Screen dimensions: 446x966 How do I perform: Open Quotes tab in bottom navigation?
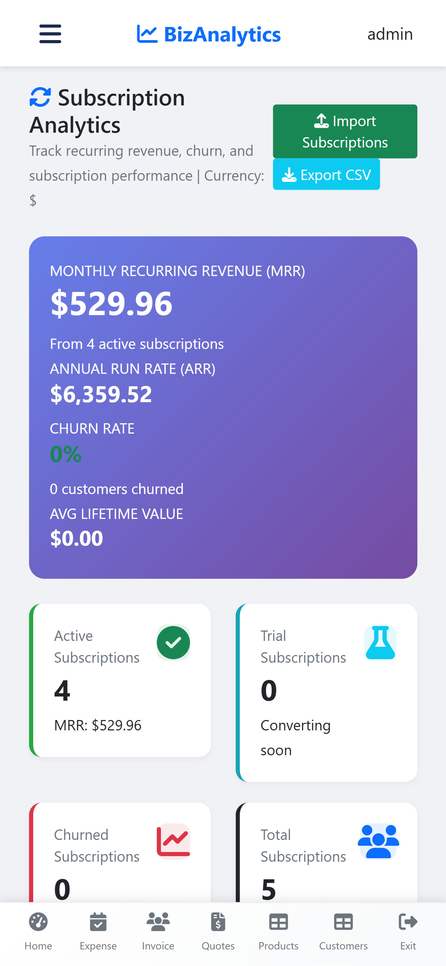point(218,931)
